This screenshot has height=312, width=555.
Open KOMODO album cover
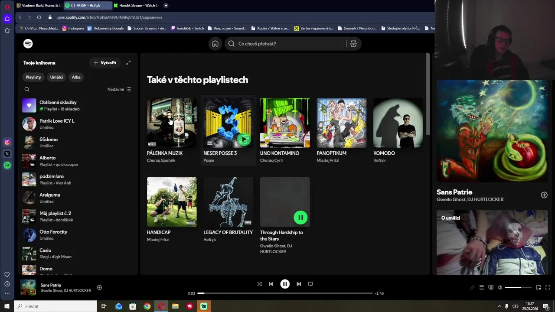[x=398, y=123]
